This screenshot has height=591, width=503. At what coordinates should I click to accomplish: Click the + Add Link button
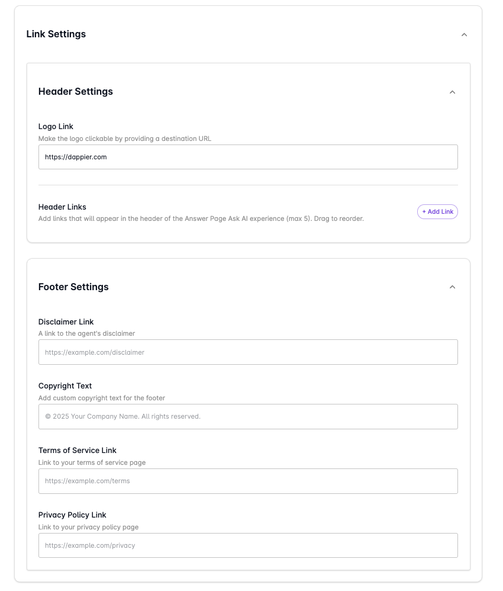click(x=437, y=211)
